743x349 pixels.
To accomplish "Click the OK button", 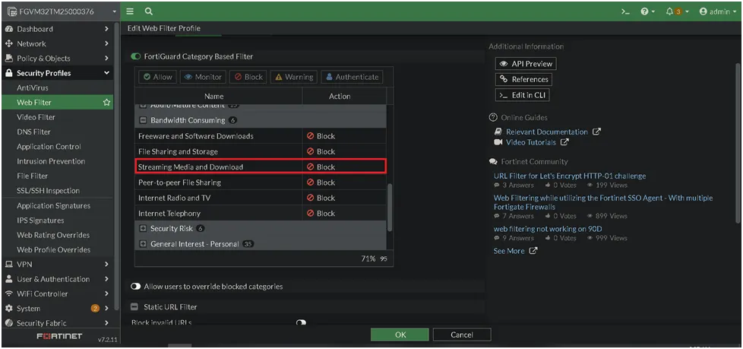I will (x=400, y=335).
